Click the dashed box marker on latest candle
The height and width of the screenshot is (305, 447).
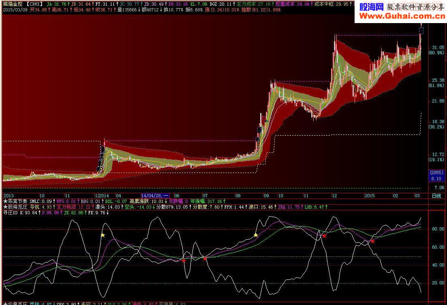point(421,30)
